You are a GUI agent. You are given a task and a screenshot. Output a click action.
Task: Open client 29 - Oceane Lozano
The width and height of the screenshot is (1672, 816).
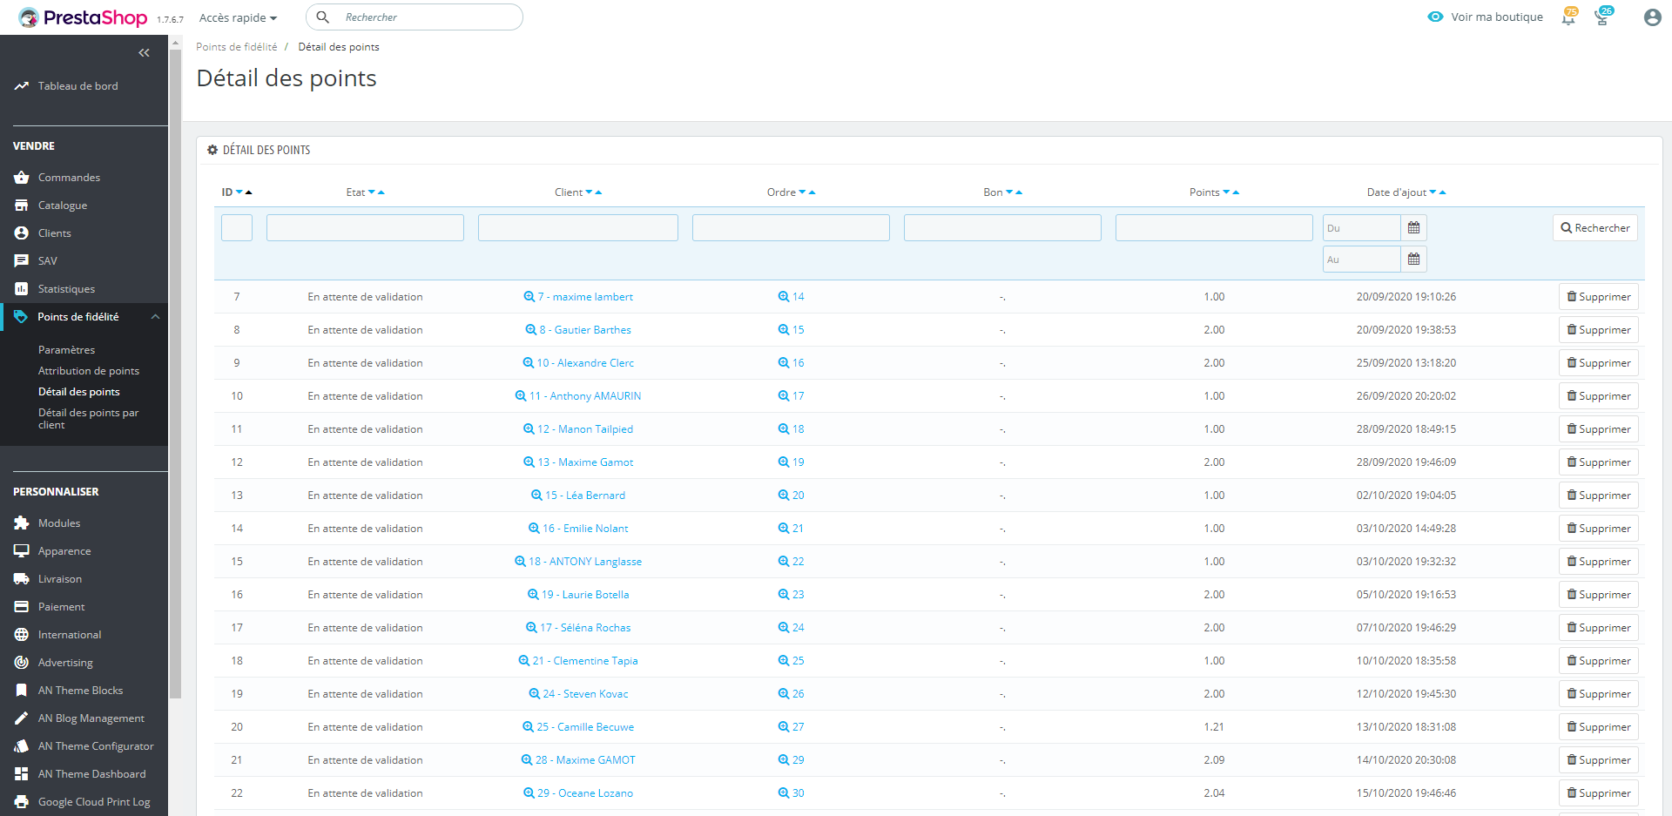point(578,793)
